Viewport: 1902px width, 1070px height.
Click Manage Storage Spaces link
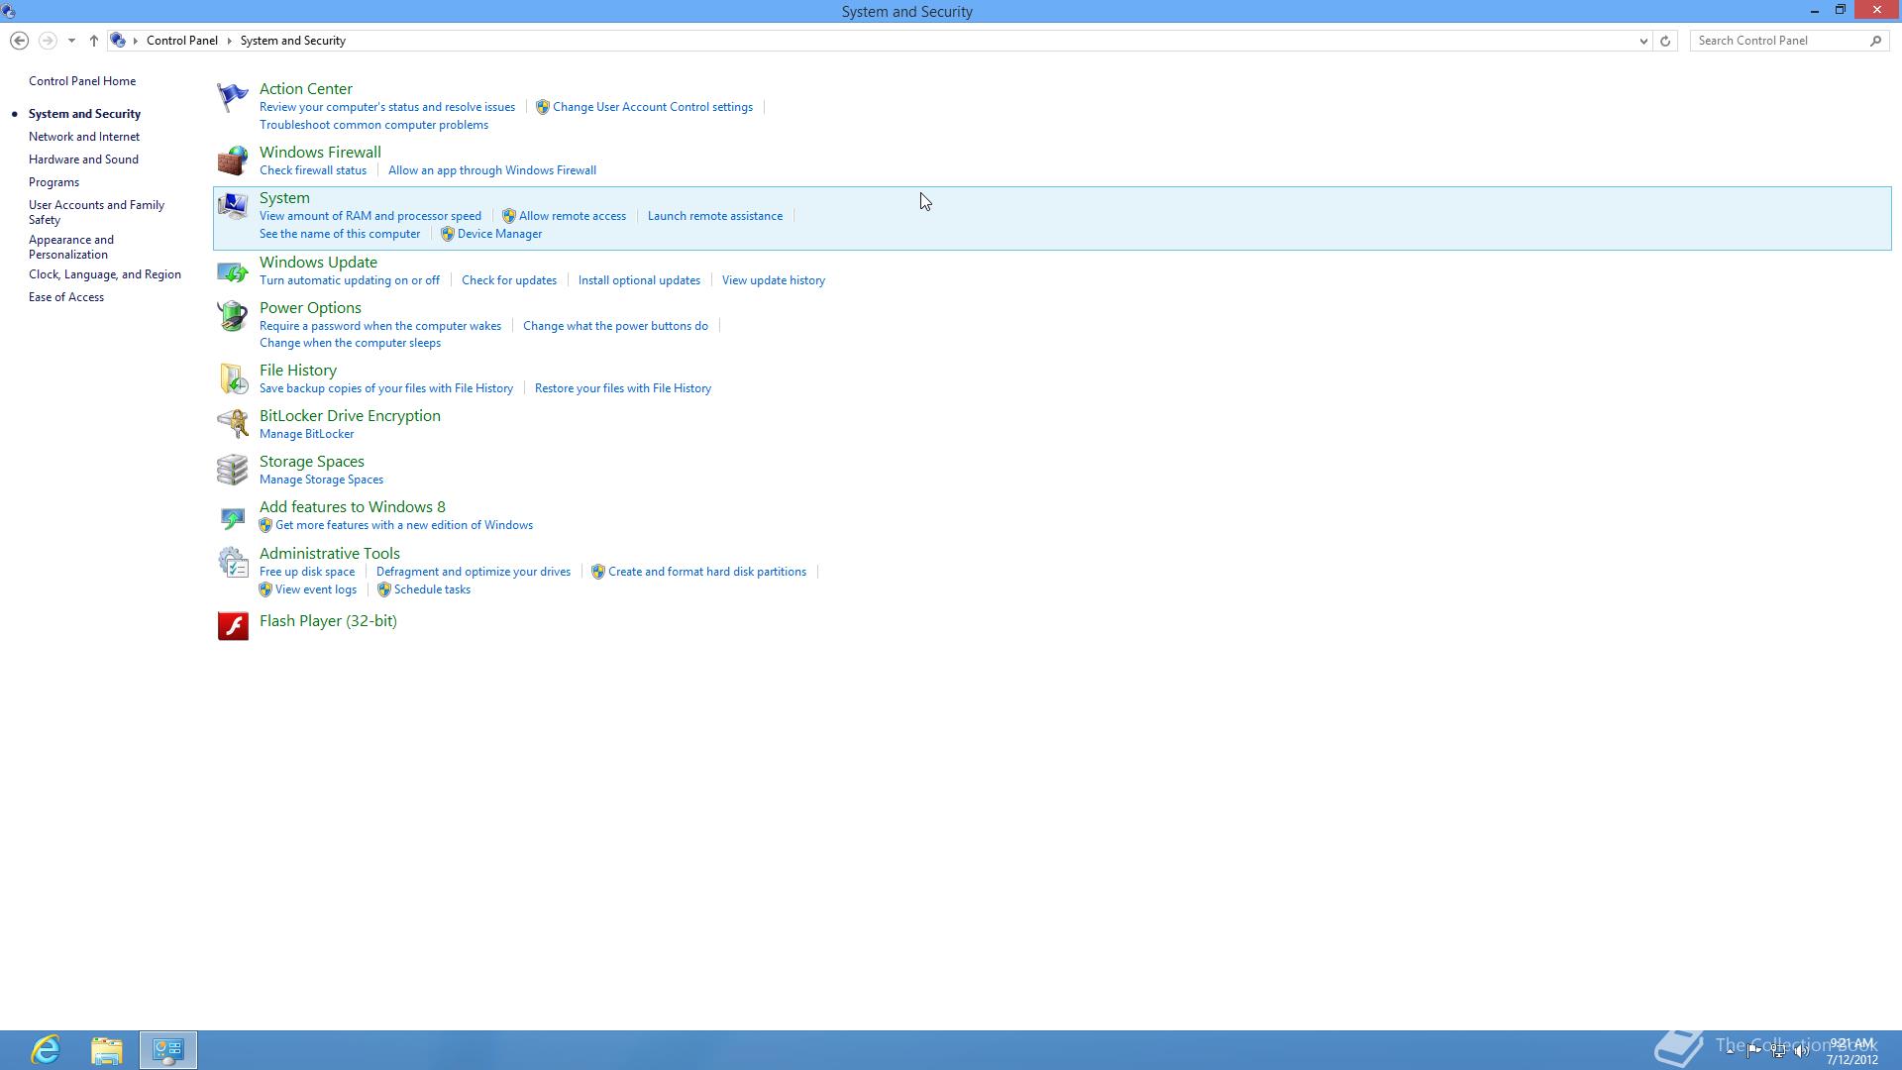pos(321,480)
